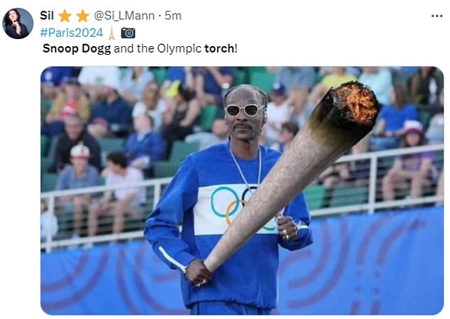Click the bold Snoop Dogg text
Screen dimensions: 450x319
point(77,48)
